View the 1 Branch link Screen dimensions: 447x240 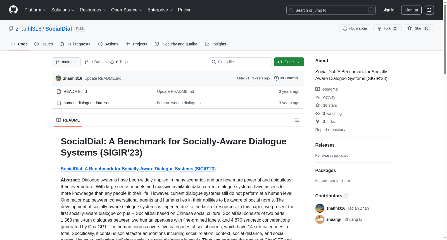click(x=96, y=62)
